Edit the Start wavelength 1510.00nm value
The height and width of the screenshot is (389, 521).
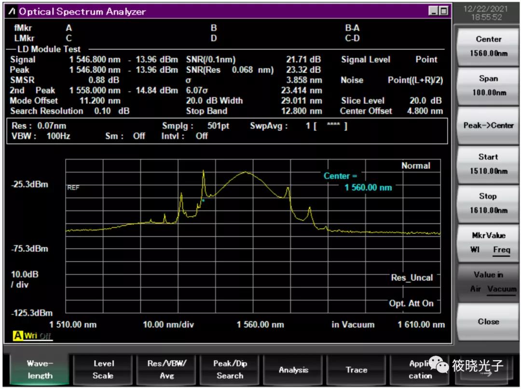point(488,164)
